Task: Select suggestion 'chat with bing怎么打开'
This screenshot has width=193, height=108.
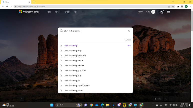Action: [x=95, y=71]
